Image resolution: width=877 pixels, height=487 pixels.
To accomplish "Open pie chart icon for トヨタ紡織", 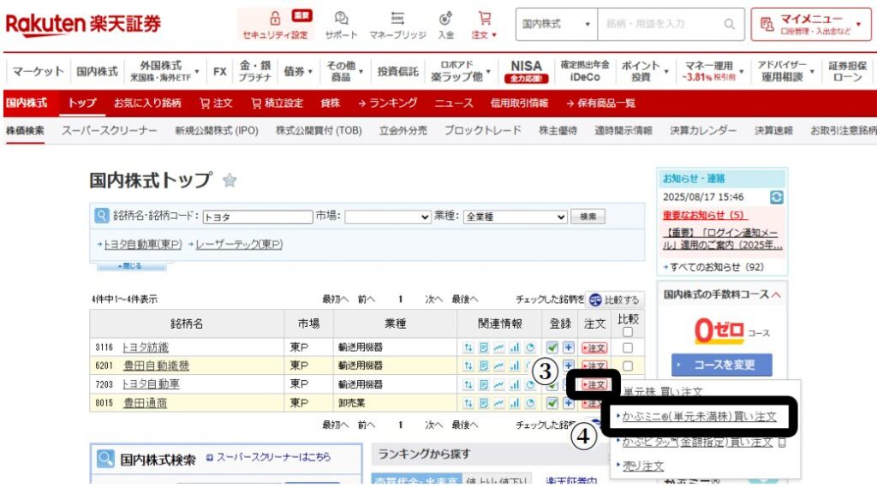I will pyautogui.click(x=529, y=347).
